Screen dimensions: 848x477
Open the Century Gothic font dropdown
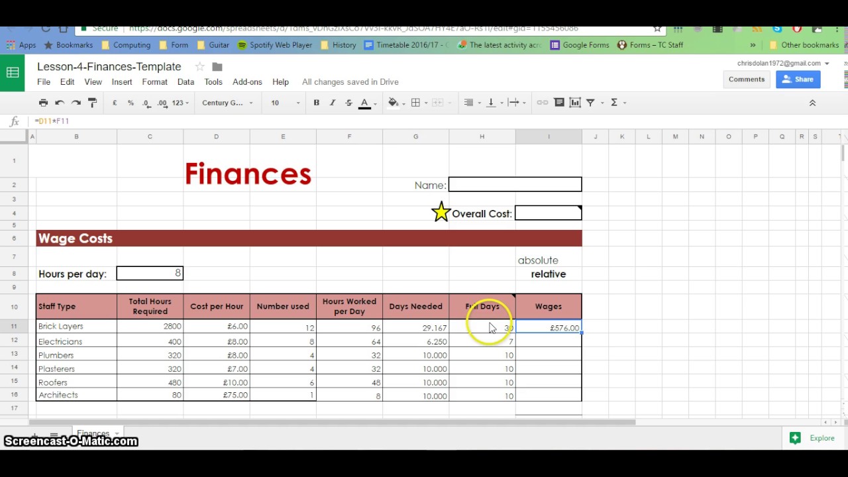click(227, 103)
